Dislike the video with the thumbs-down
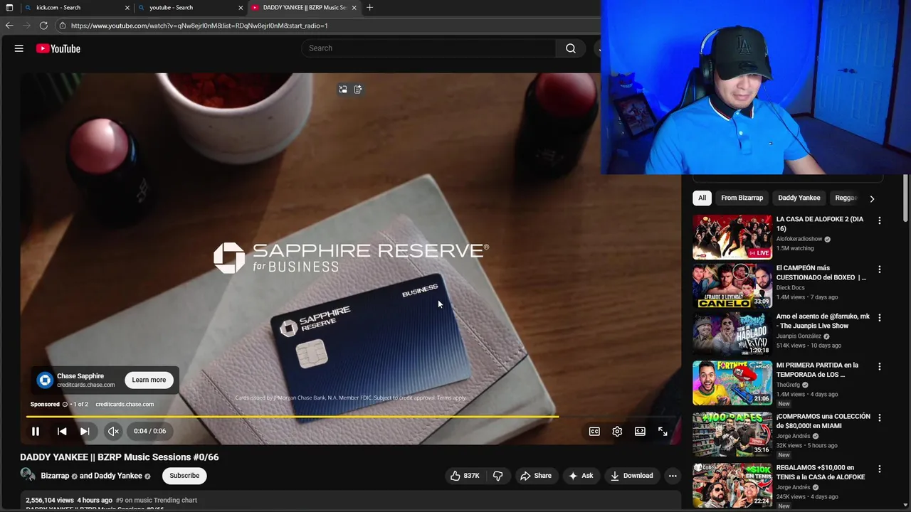Screen dimensions: 911x512 click(x=498, y=476)
